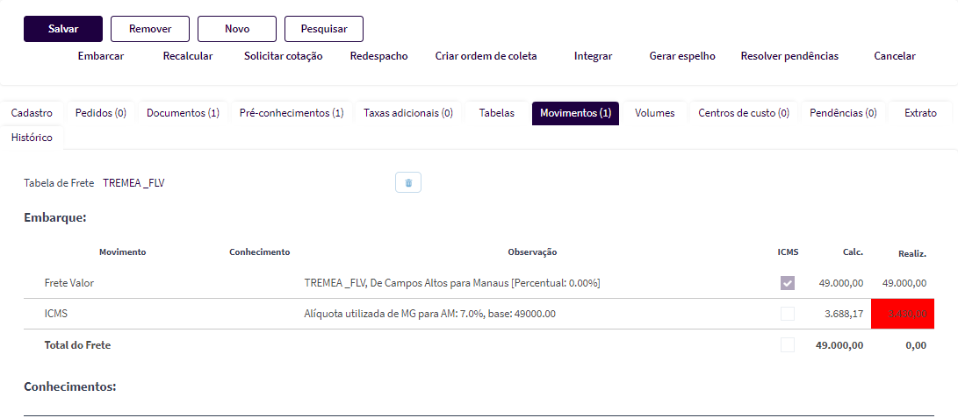Switch to the Tabelas tab
Viewport: 958px width, 418px height.
pos(497,113)
